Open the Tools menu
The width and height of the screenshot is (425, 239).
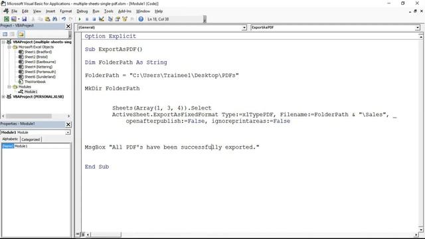tap(109, 11)
